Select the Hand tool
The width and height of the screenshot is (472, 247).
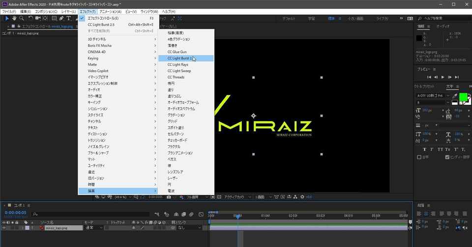14,18
